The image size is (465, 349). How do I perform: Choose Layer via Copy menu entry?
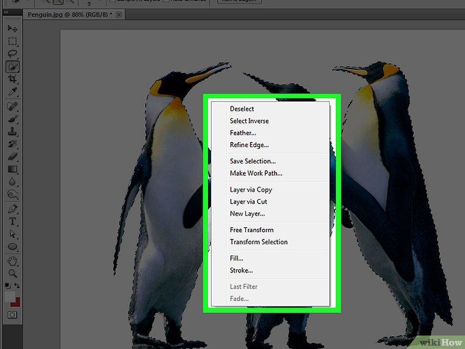(x=251, y=190)
